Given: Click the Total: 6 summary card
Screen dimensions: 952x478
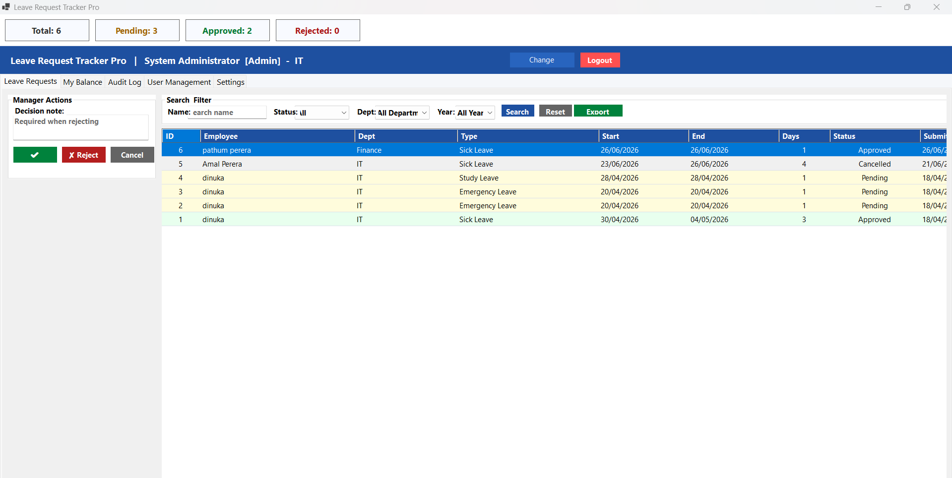Looking at the screenshot, I should [x=47, y=30].
